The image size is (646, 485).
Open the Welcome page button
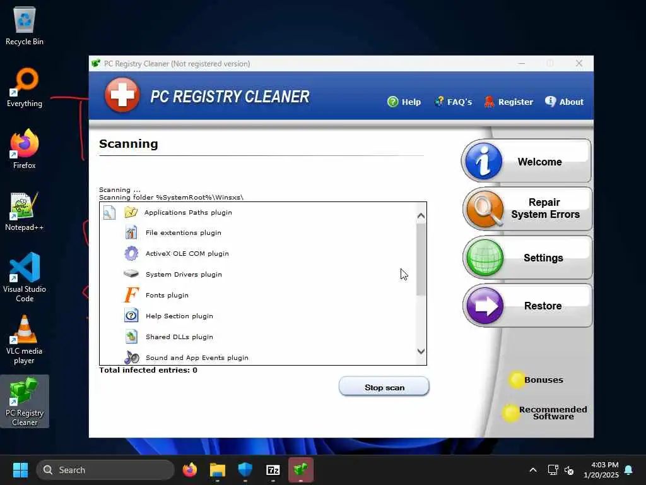tap(527, 161)
